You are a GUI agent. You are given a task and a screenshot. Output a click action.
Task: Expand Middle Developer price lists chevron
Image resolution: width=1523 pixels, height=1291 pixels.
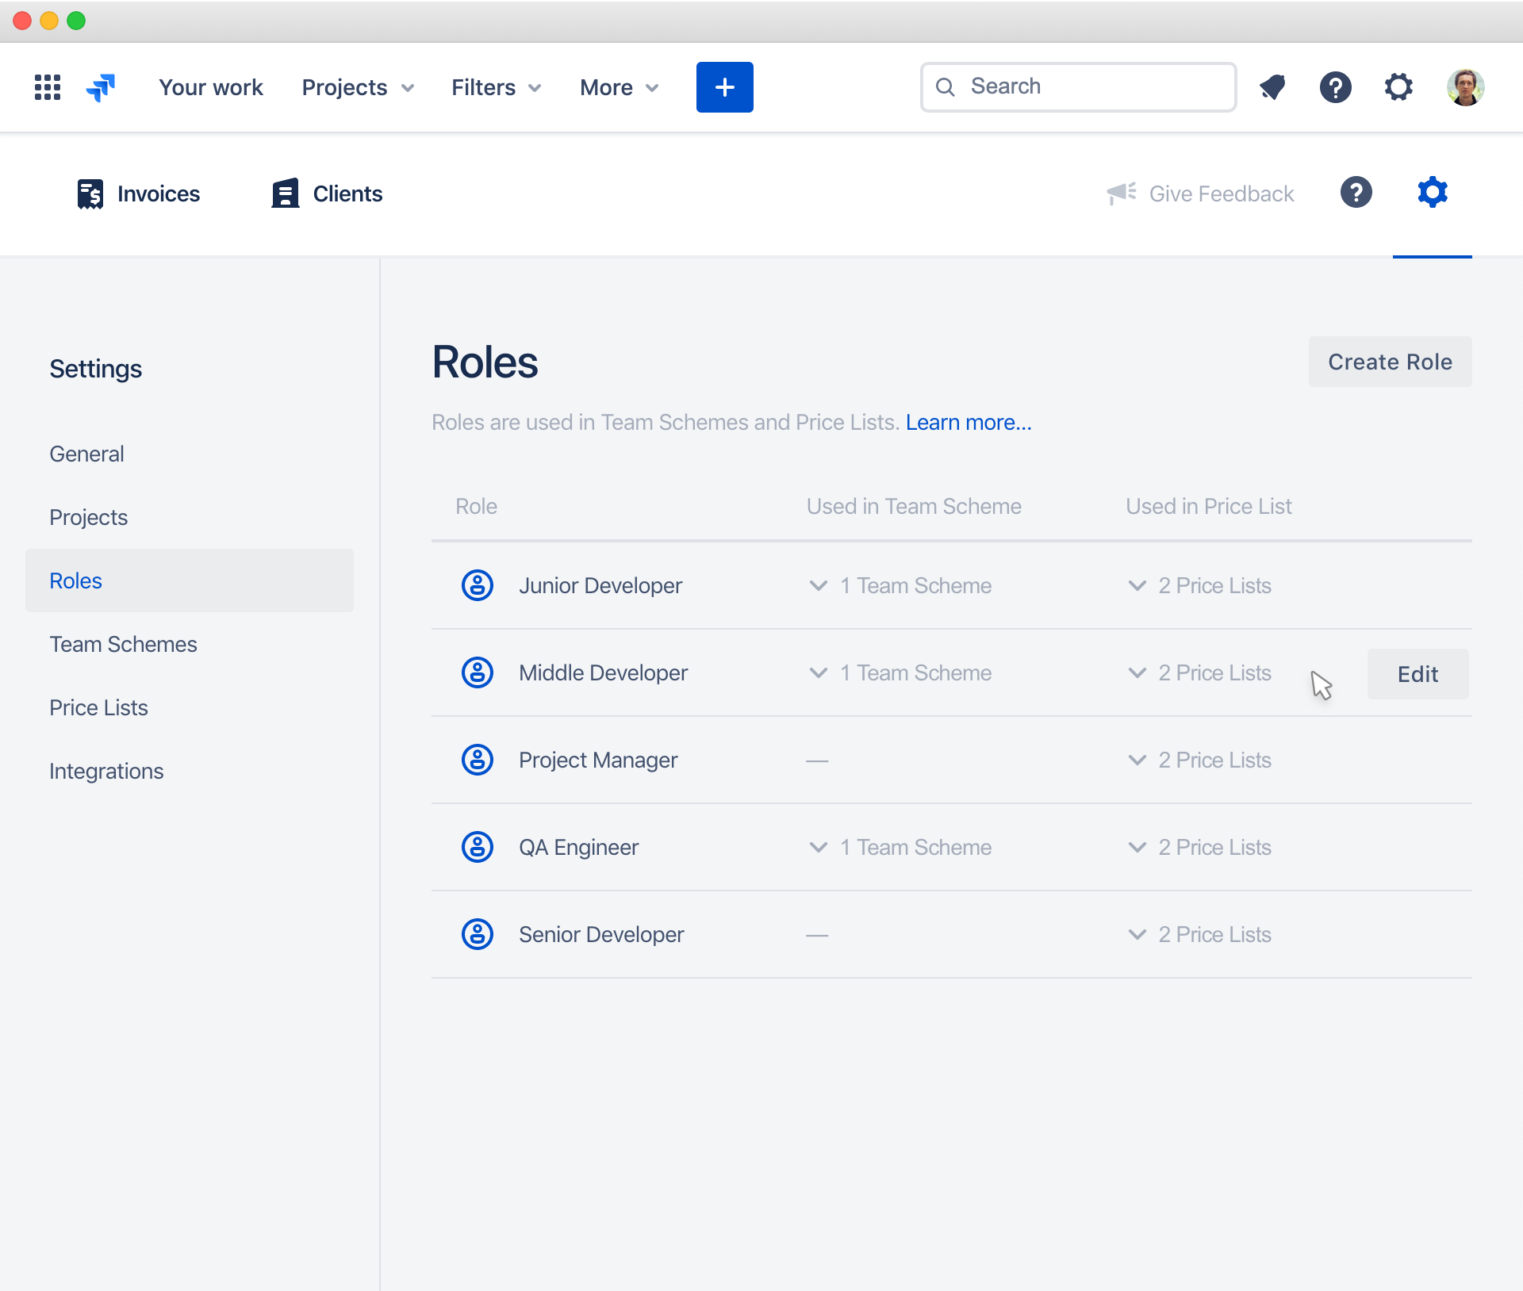[1137, 673]
